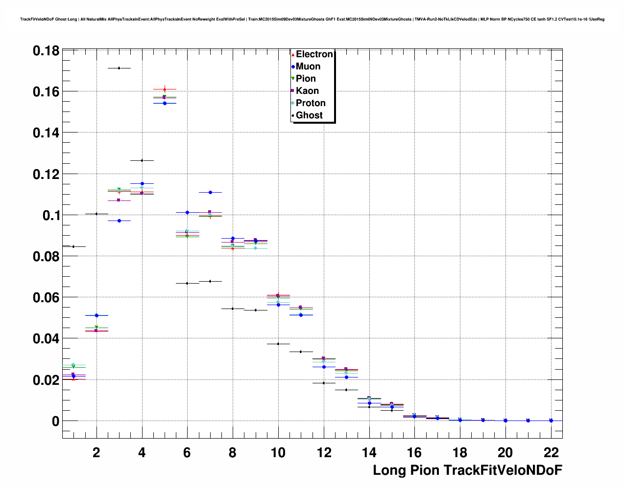Click the x-axis tick label 22
625x487 pixels.
[x=551, y=452]
